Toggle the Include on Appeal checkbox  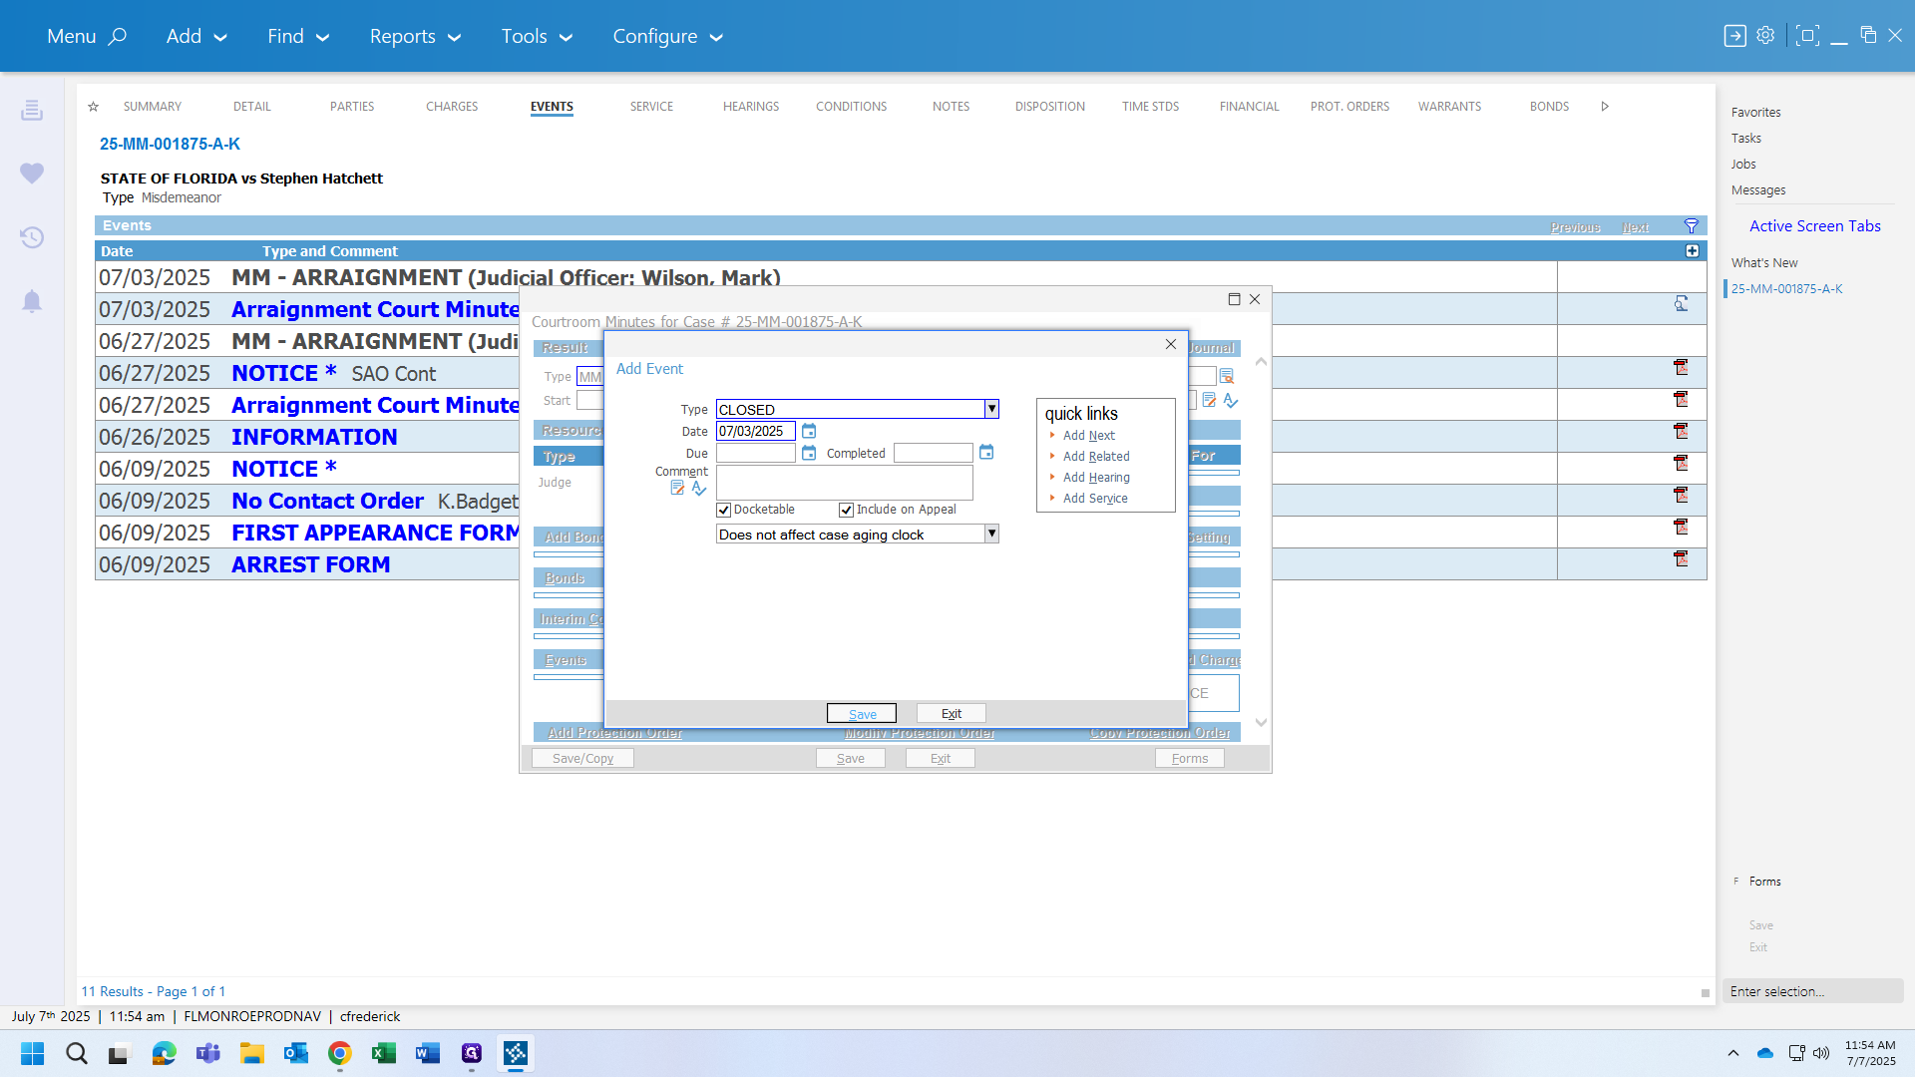[x=846, y=510]
